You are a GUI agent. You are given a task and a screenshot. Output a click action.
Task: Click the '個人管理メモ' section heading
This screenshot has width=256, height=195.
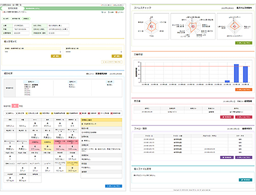click(10, 42)
